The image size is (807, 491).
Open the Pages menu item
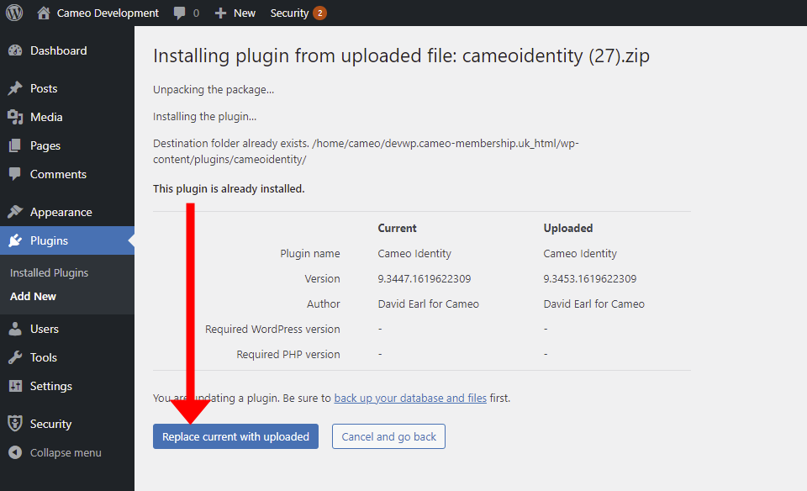(x=45, y=145)
